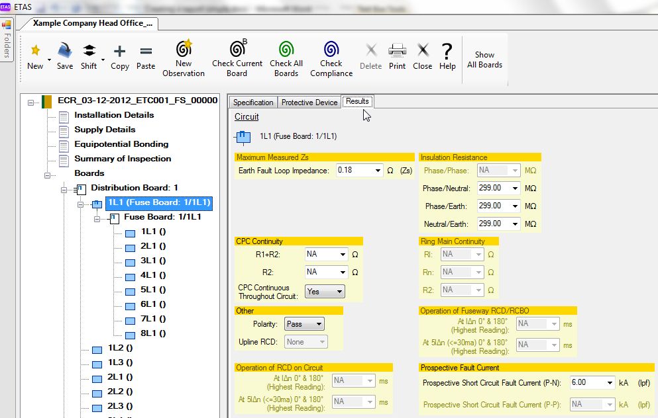658x418 pixels.
Task: Click circuit icon beside 1L1 (Fuse Board: 1/1L1) label
Action: point(242,136)
